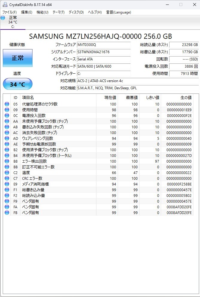The image size is (200, 297).
Task: Click the status orb for row 09 使用時間
Action: click(7, 110)
